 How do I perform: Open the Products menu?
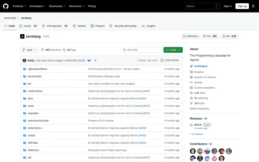[x=19, y=6]
